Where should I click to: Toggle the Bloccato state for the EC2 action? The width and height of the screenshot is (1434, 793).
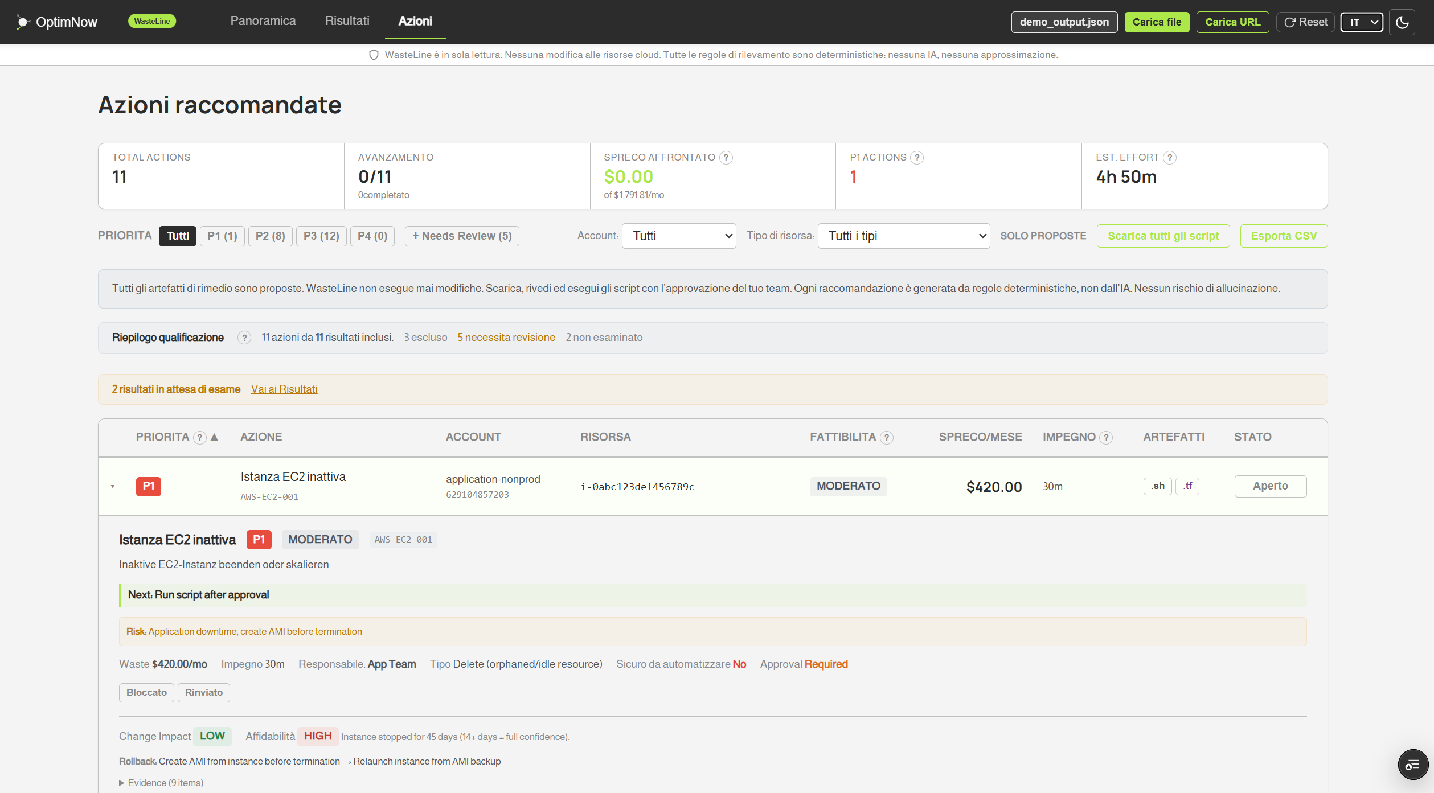(x=146, y=692)
